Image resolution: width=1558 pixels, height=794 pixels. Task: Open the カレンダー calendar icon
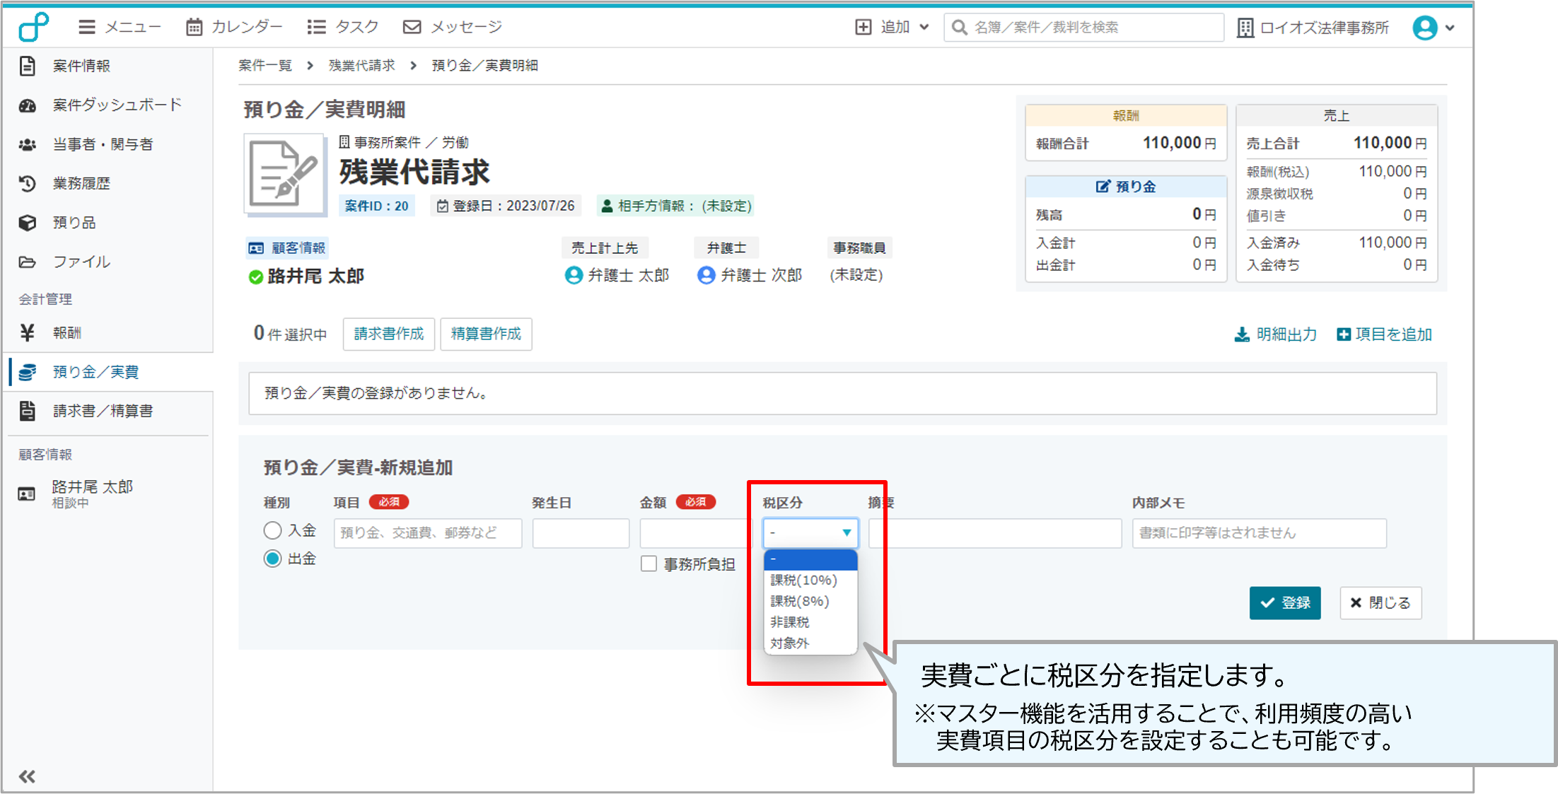click(x=194, y=27)
